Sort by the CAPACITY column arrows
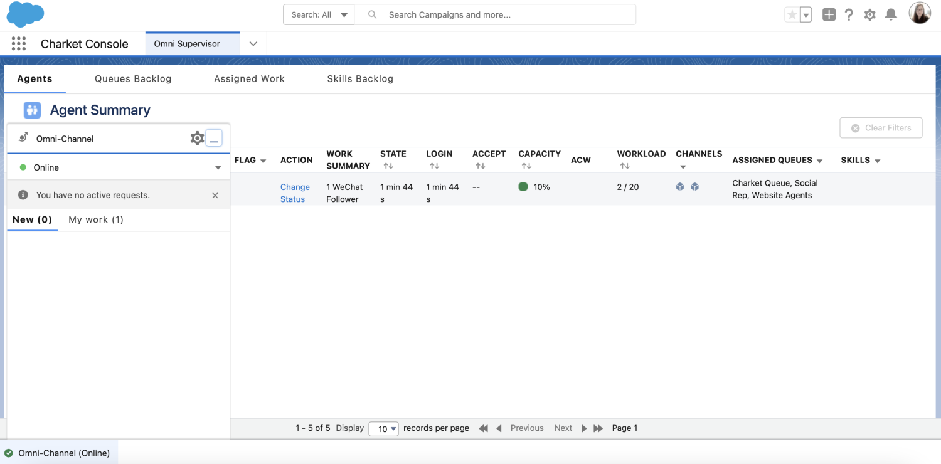The image size is (941, 464). coord(526,166)
